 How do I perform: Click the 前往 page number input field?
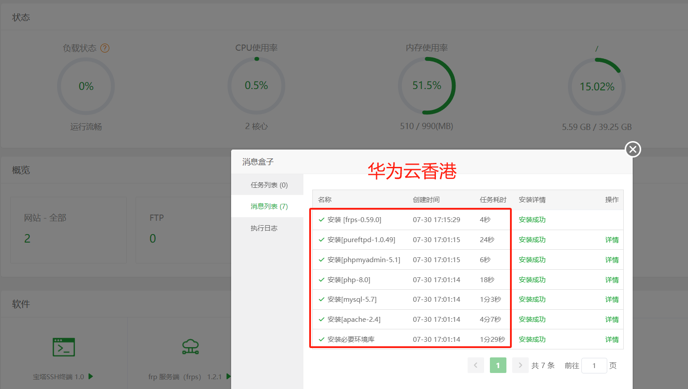point(594,365)
